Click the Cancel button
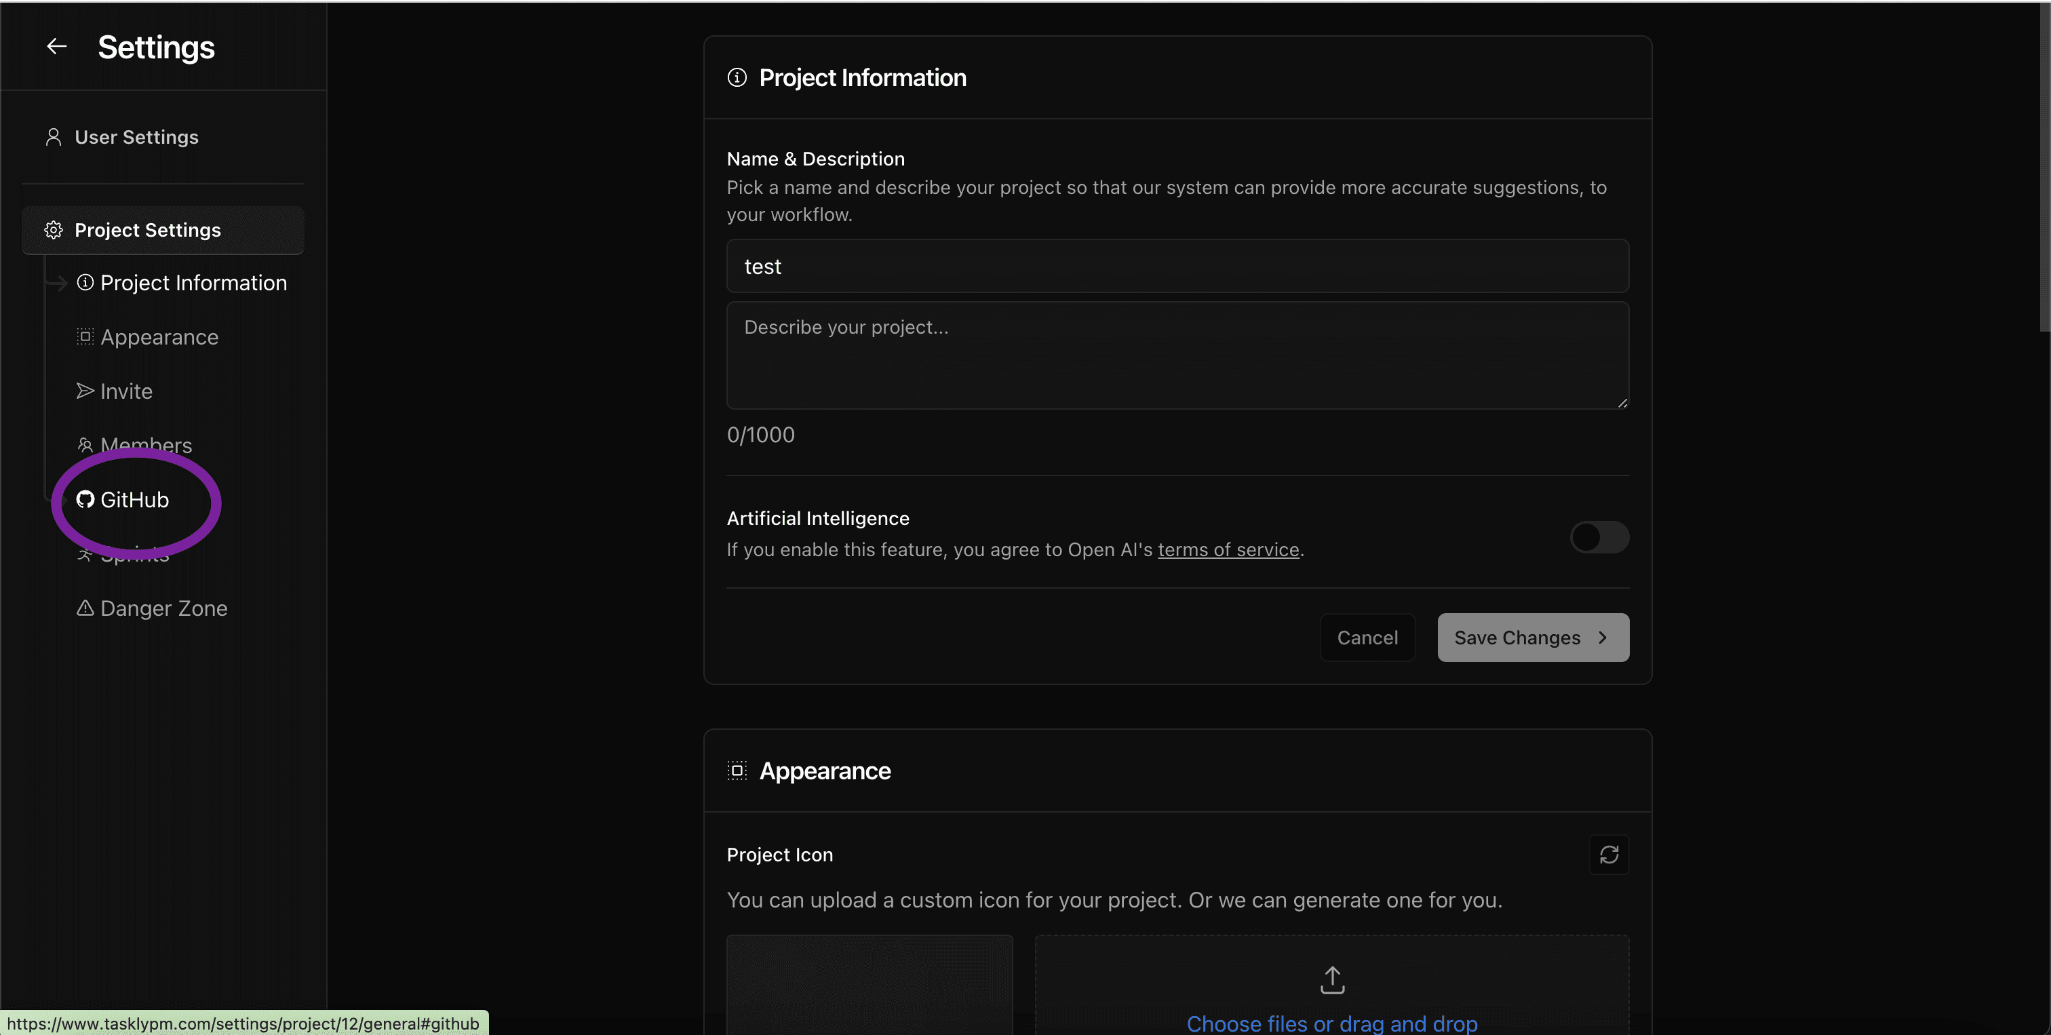 coord(1366,636)
